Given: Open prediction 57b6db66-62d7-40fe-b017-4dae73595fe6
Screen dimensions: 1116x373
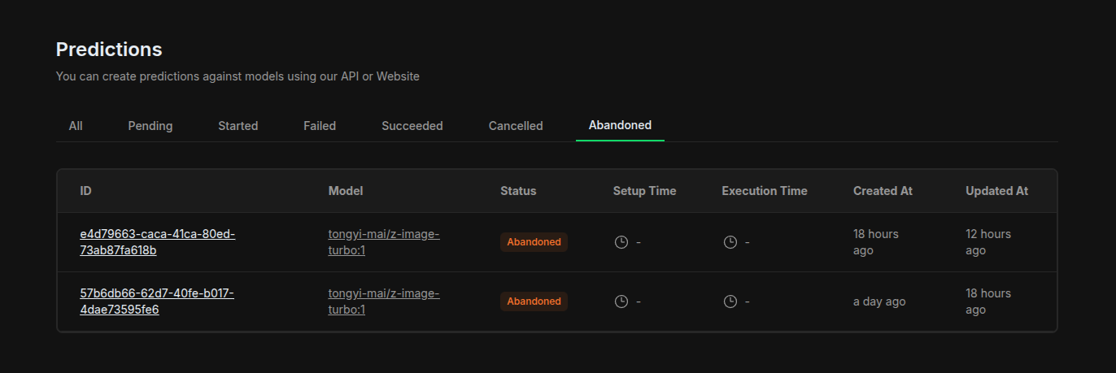Looking at the screenshot, I should point(157,301).
